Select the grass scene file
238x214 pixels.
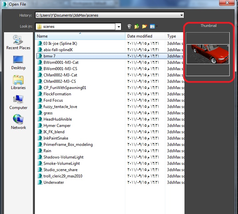point(48,113)
